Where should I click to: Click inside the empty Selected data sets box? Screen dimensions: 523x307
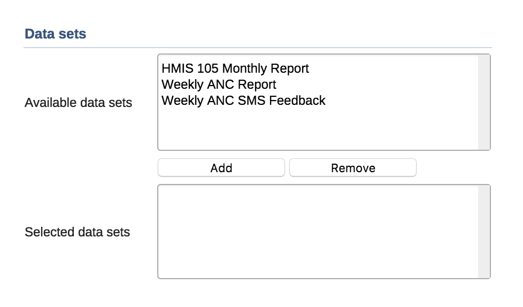click(318, 232)
